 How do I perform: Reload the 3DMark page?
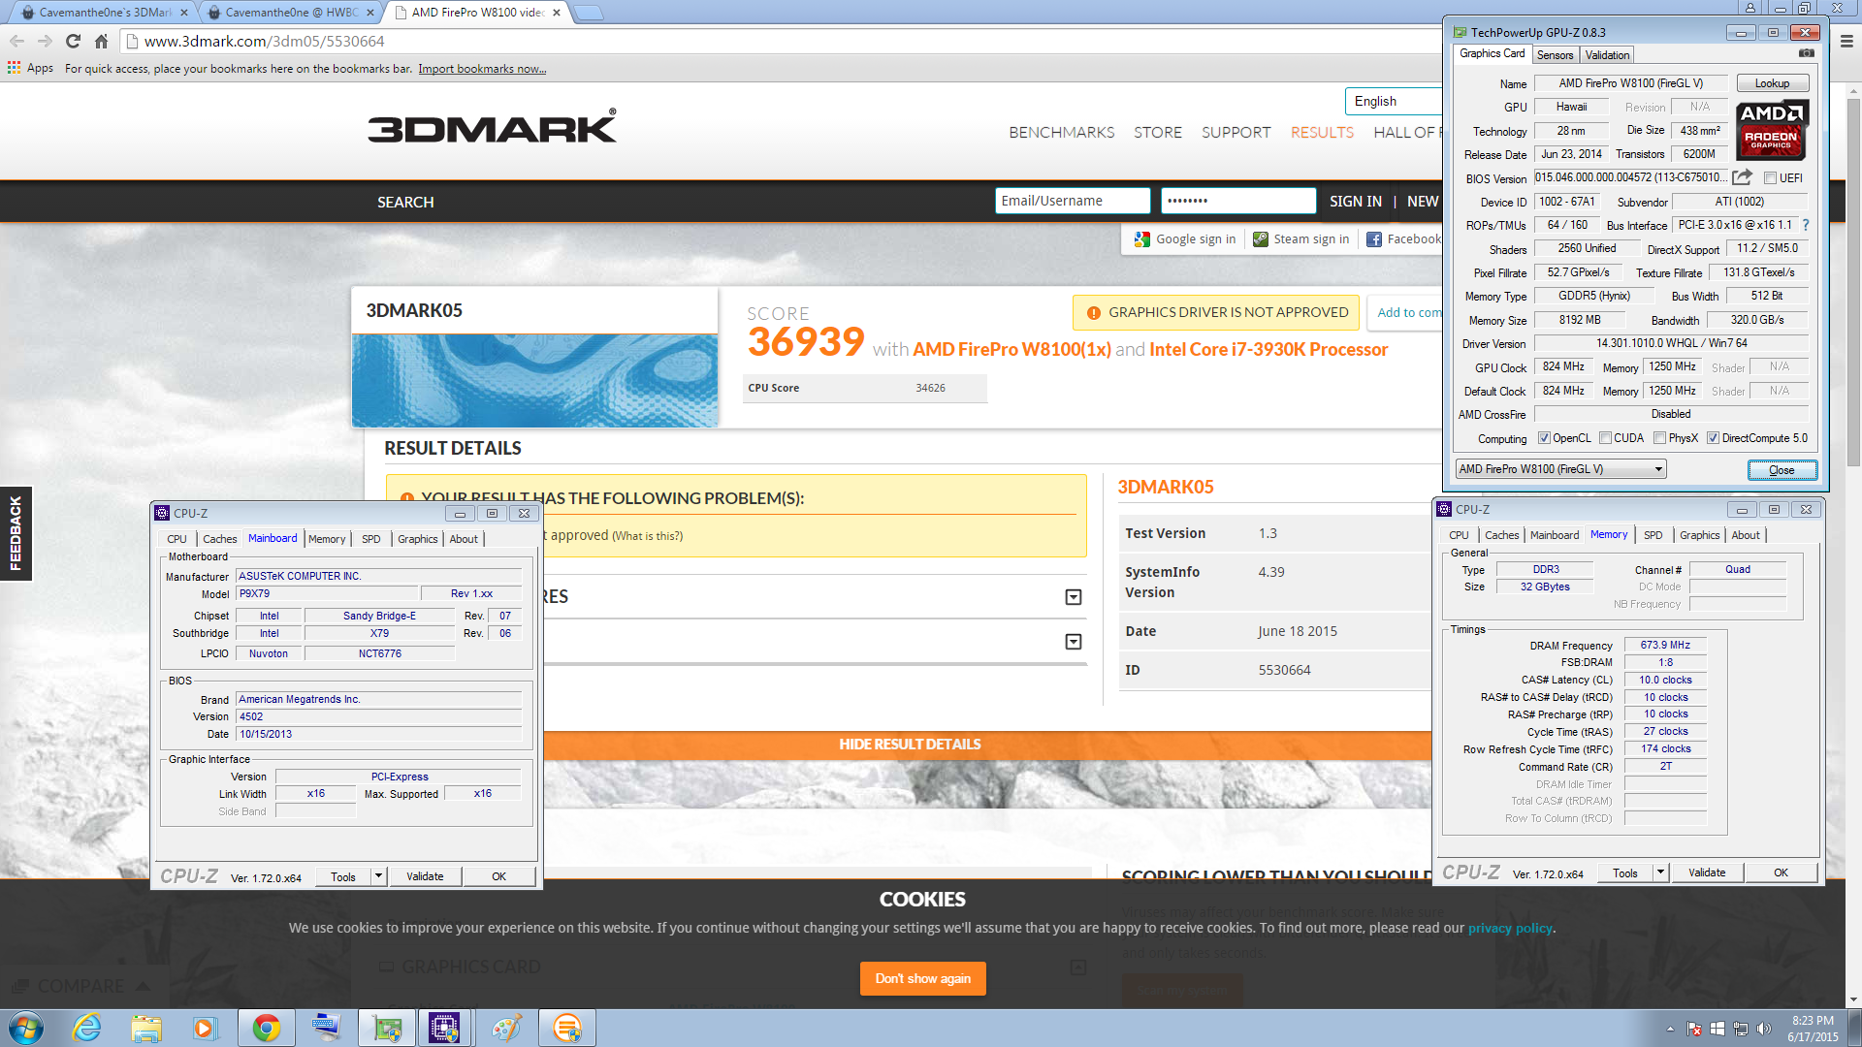(73, 41)
